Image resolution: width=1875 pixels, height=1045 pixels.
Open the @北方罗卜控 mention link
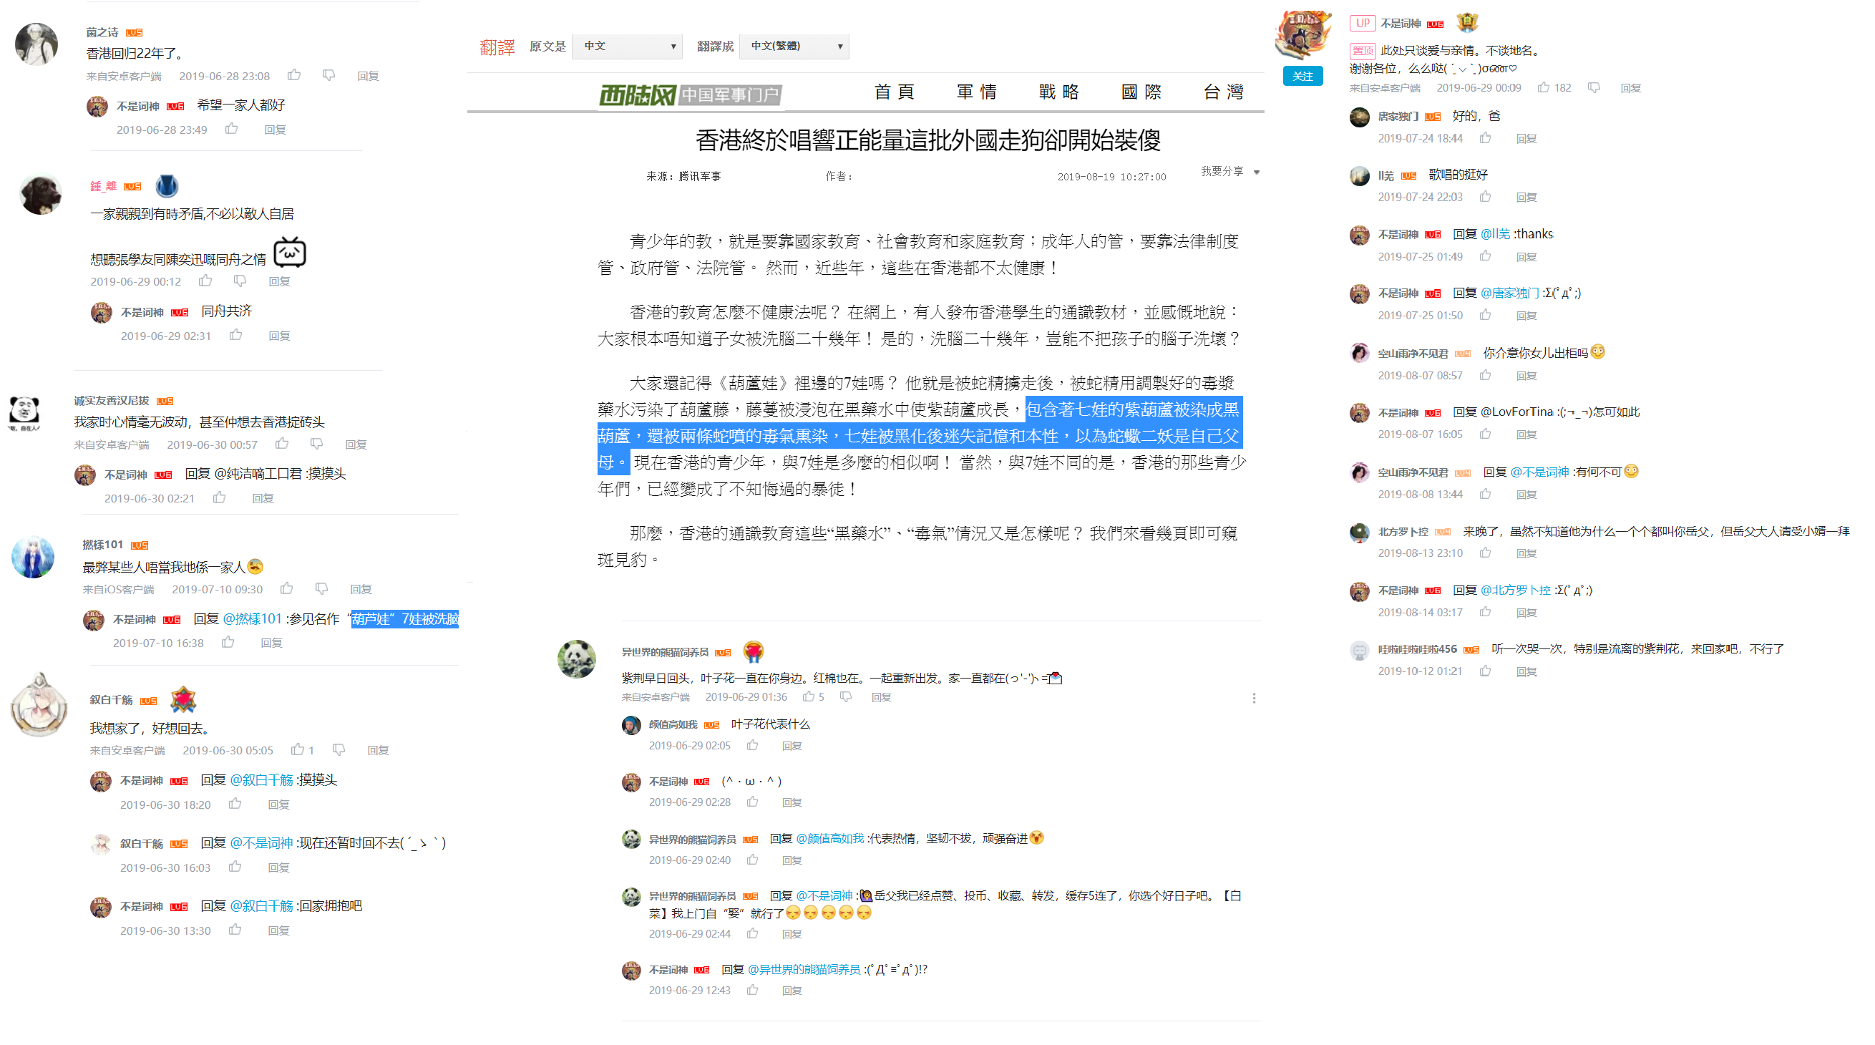(1516, 590)
